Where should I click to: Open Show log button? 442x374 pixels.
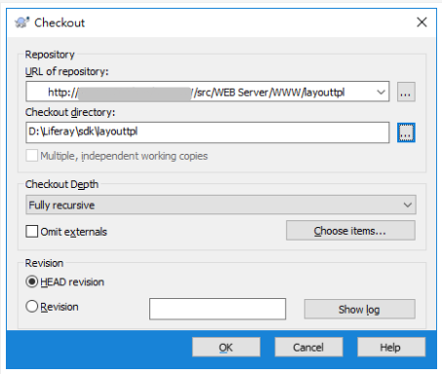[x=359, y=309]
